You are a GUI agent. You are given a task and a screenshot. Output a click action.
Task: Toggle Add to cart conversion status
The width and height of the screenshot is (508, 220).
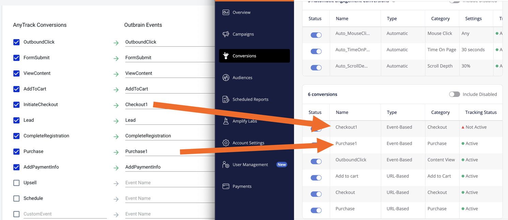coord(316,178)
